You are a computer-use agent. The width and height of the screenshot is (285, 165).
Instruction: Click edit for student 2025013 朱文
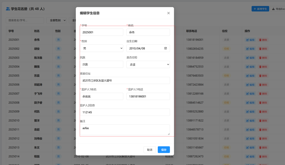[250, 148]
